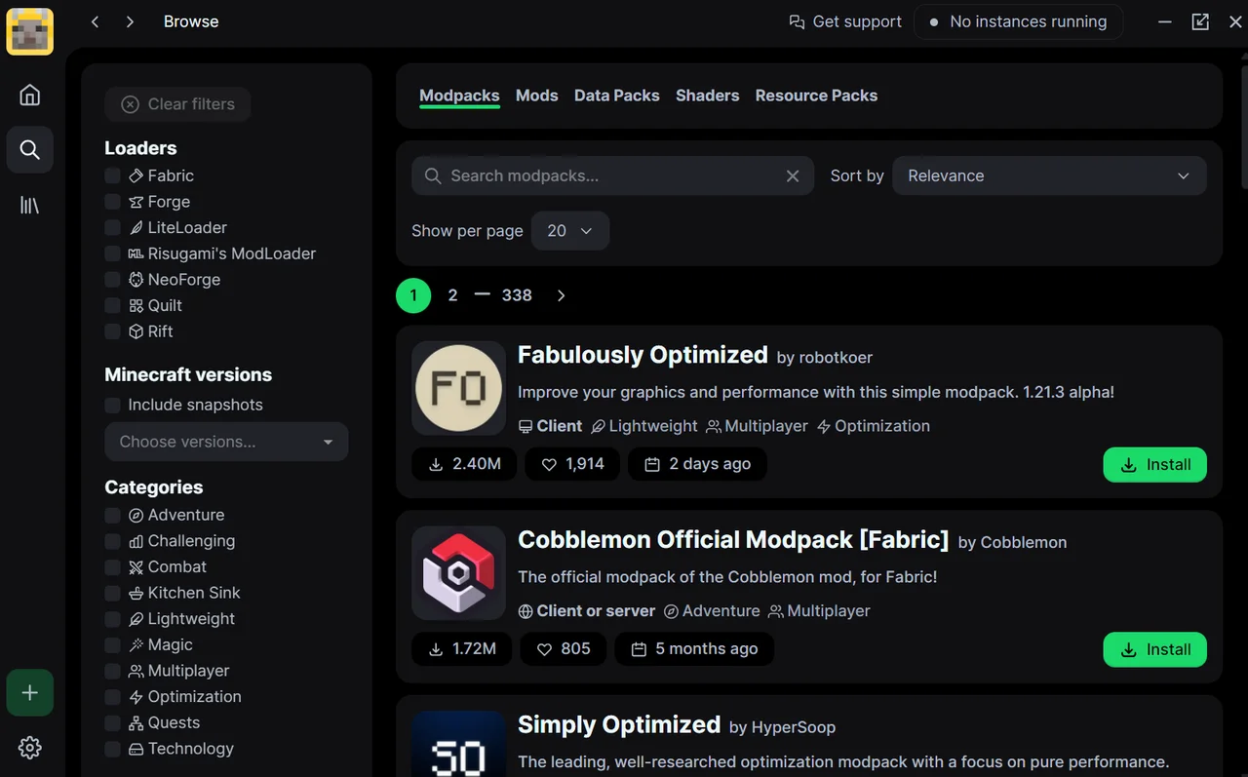1248x777 pixels.
Task: Open Settings gear in the sidebar
Action: click(30, 748)
